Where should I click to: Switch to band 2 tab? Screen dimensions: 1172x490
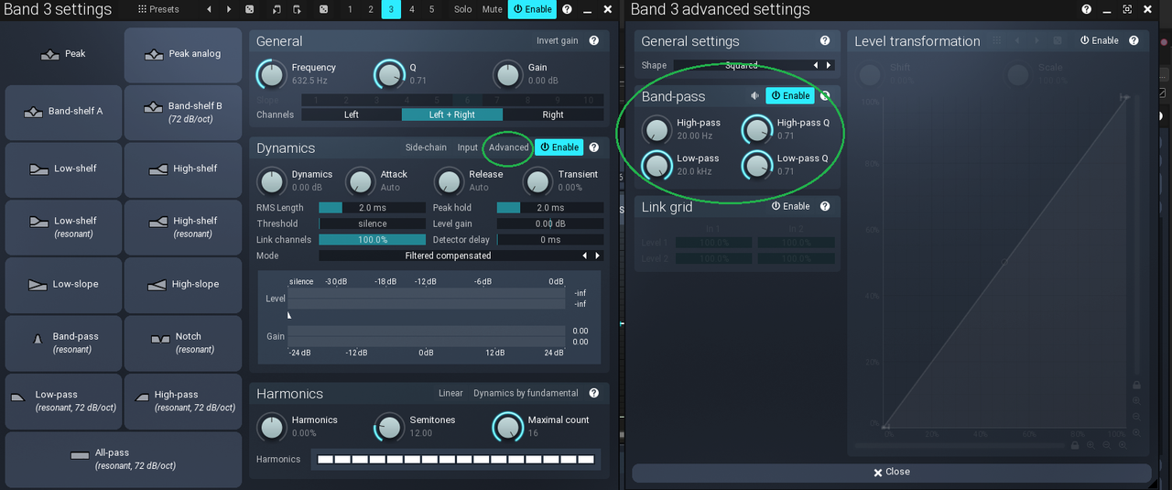[370, 9]
